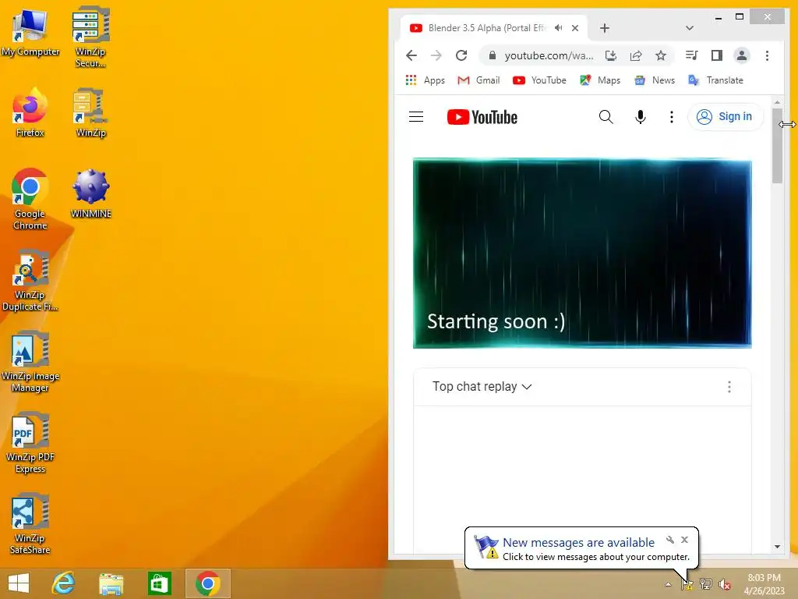Open Action Center flag icon
The height and width of the screenshot is (599, 798).
click(687, 584)
